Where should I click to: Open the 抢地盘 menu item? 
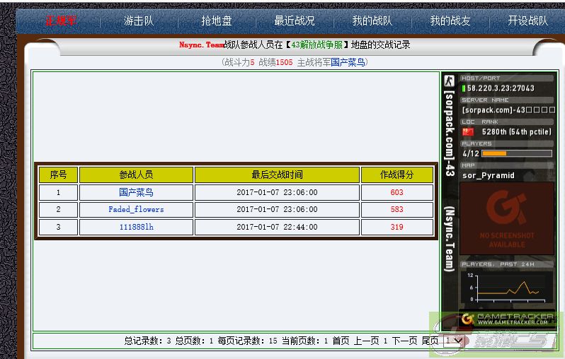(x=216, y=20)
